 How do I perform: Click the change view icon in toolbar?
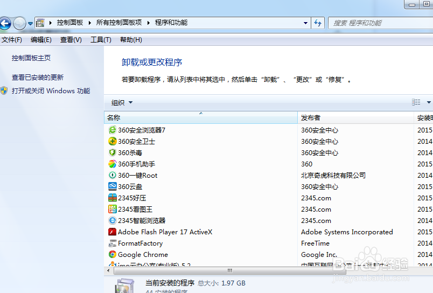click(416, 102)
